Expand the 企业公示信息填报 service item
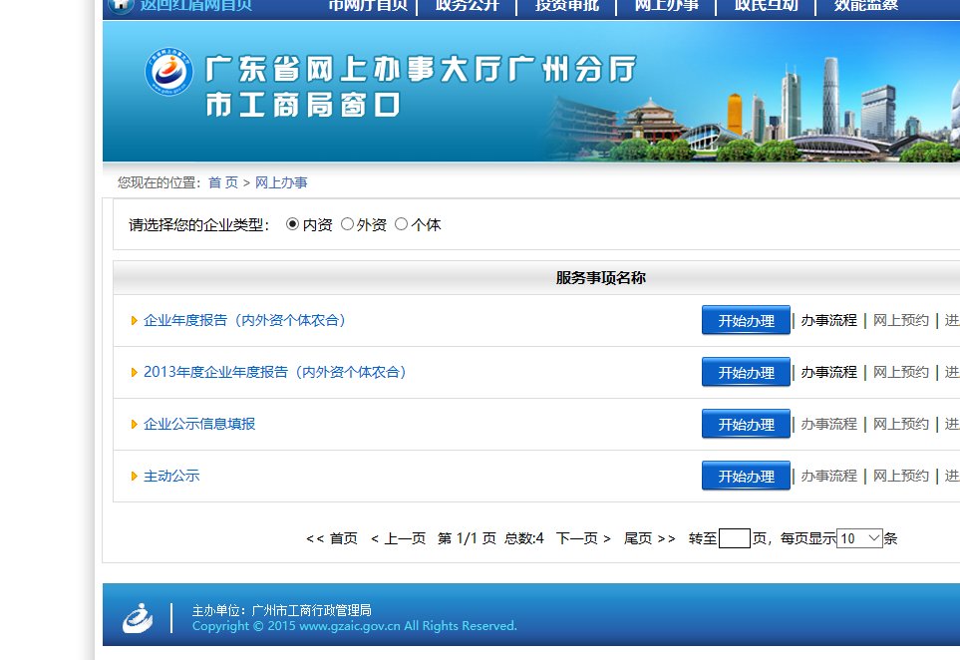The image size is (960, 660). click(198, 424)
